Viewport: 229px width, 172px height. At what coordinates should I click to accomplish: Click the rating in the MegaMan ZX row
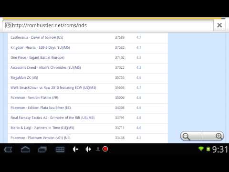[139, 77]
